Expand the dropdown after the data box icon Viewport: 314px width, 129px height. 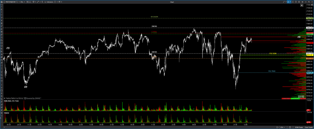click(57, 2)
